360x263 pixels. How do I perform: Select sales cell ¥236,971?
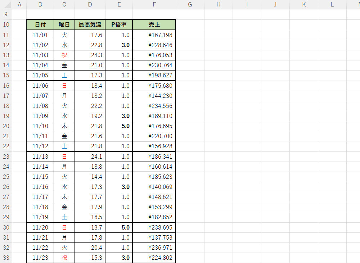pos(154,248)
